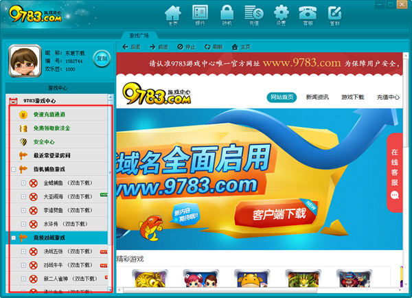Open the yellow bull game thumbnail
Image resolution: width=412 pixels, height=298 pixels.
[x=252, y=279]
